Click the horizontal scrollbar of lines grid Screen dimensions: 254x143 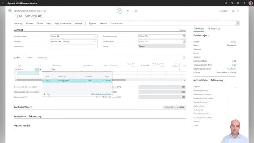(x=71, y=80)
